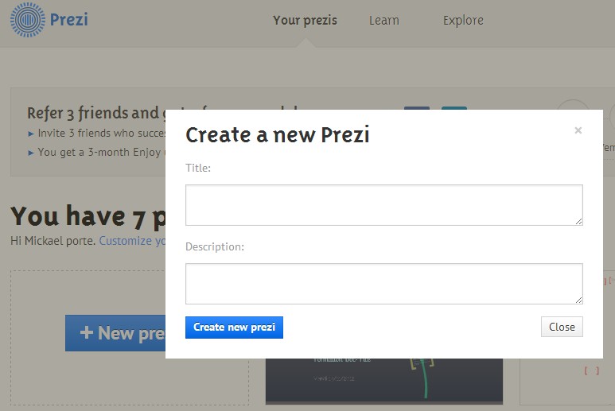Focus the Description text area
This screenshot has height=411, width=615.
pyautogui.click(x=384, y=284)
